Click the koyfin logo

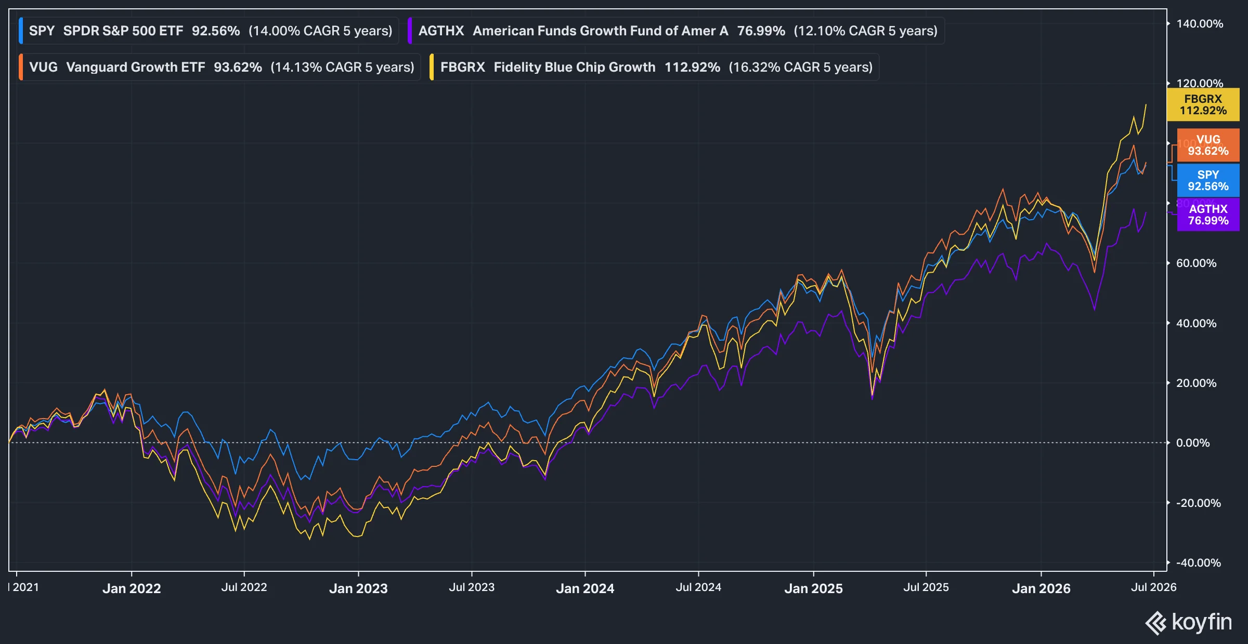tap(1189, 622)
